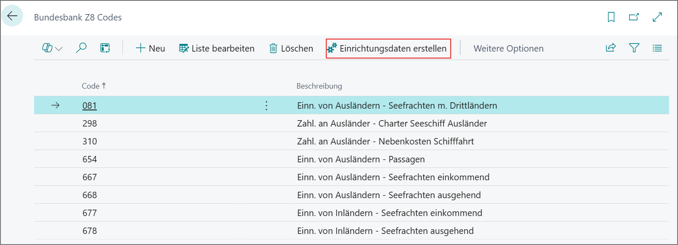Image resolution: width=678 pixels, height=245 pixels.
Task: Run Einrichtungsdaten erstellen
Action: coord(388,48)
